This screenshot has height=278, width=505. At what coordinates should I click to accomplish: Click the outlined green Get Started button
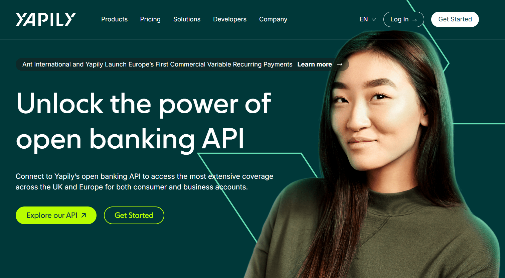(x=134, y=215)
